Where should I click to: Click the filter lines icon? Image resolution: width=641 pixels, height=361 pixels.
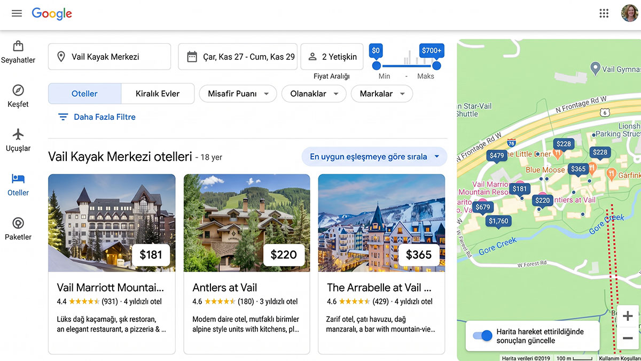pos(63,117)
